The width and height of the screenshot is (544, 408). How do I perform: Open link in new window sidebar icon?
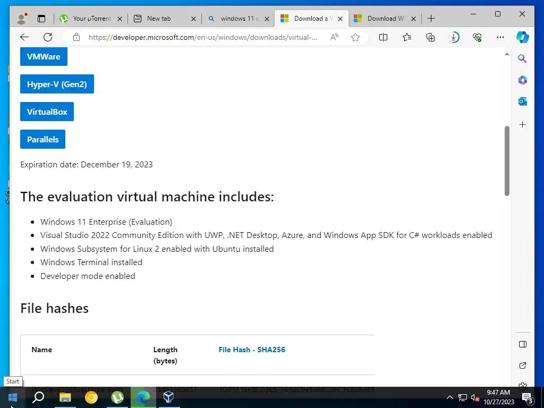[x=523, y=365]
